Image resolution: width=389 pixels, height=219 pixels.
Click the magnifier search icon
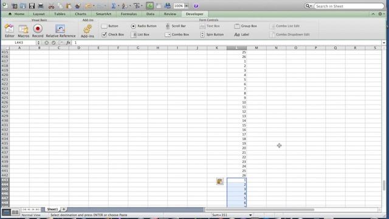pos(308,5)
